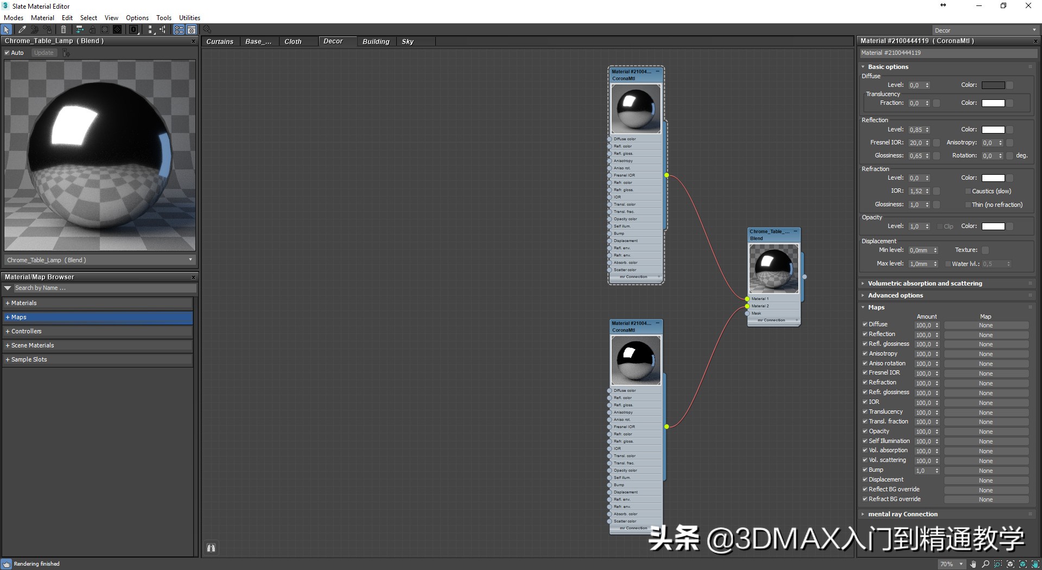Toggle the Parameter Editor panel icon

point(192,29)
